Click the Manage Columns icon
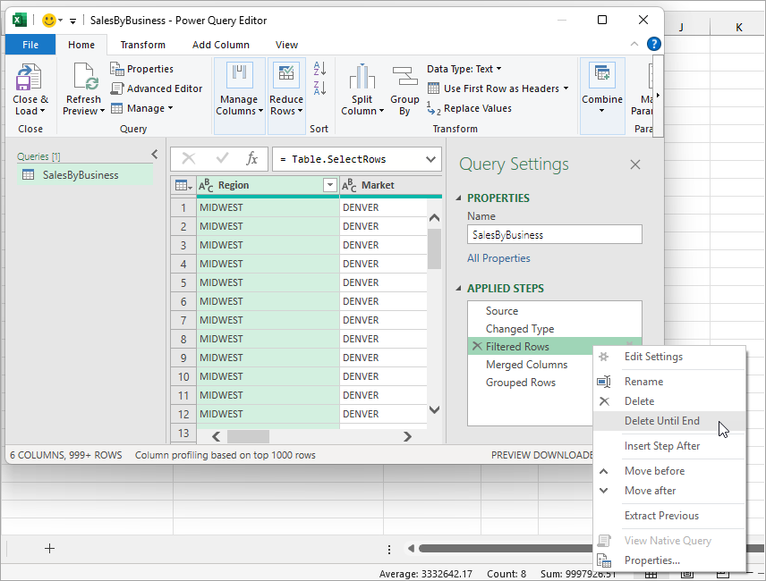This screenshot has width=766, height=581. click(239, 76)
